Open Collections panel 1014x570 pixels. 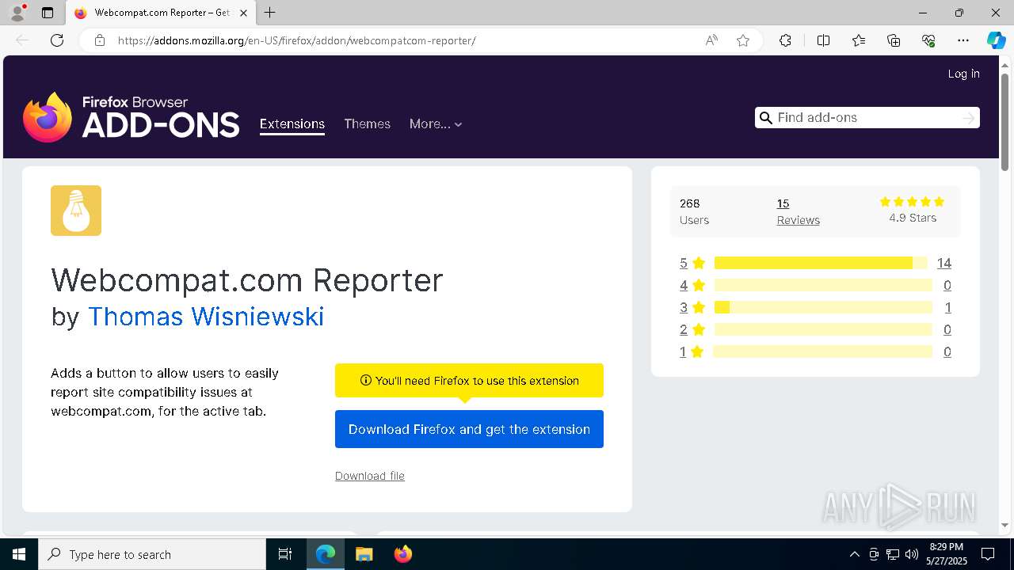[894, 40]
